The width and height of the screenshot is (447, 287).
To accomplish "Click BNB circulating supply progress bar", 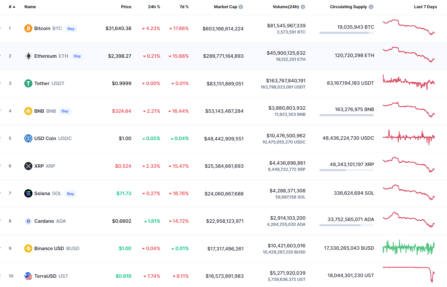I will 346,115.
